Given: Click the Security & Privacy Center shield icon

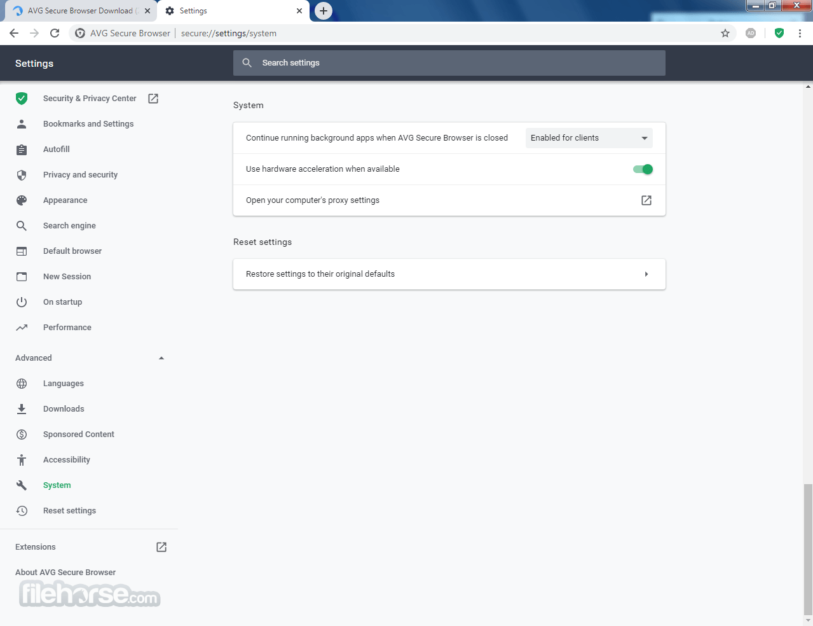Looking at the screenshot, I should coord(22,99).
